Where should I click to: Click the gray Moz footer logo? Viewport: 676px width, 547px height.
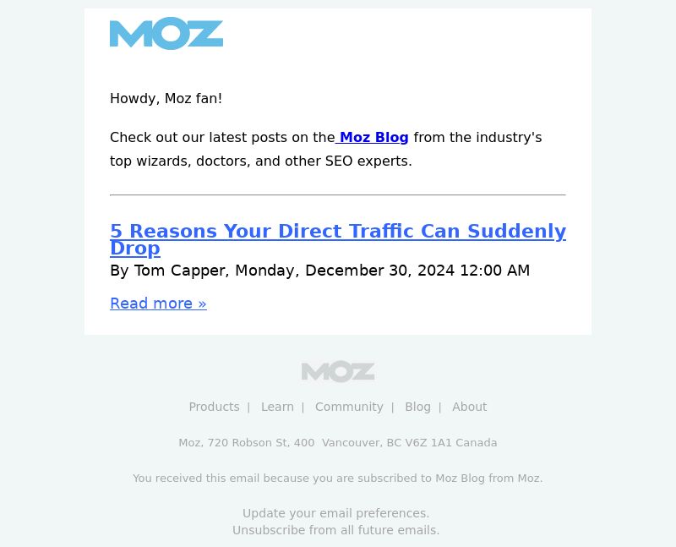pyautogui.click(x=338, y=371)
